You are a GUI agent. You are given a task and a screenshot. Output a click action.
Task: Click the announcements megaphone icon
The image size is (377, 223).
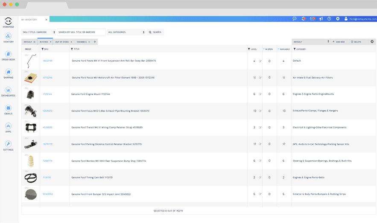(321, 19)
